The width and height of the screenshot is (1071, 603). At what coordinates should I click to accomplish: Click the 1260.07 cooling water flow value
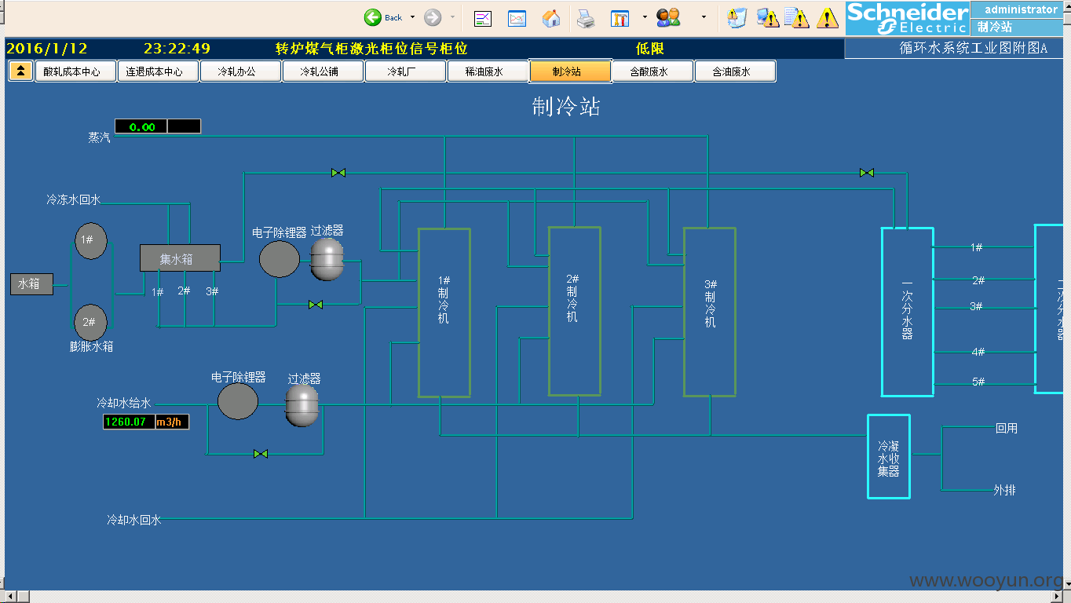coord(128,422)
